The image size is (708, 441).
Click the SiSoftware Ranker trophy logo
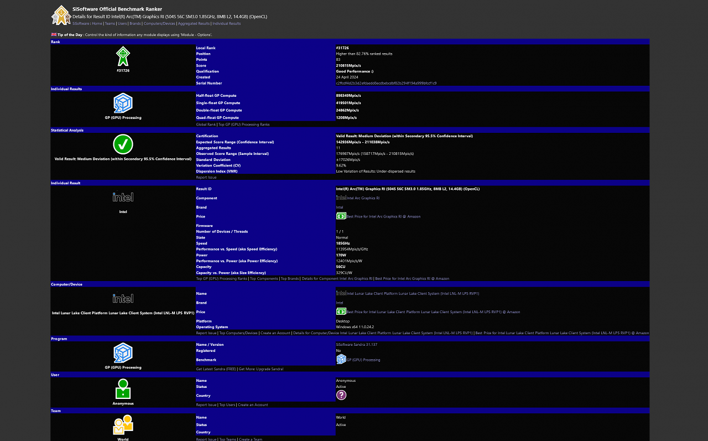(x=61, y=15)
